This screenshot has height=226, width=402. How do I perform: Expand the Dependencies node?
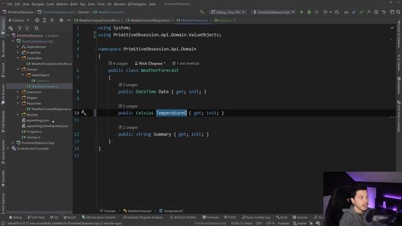18,47
